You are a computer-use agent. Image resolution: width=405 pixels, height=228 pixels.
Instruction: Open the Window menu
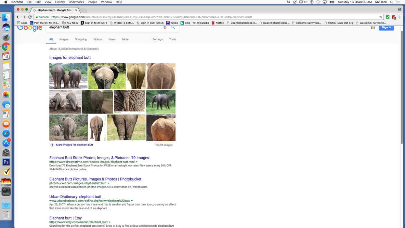(x=106, y=2)
